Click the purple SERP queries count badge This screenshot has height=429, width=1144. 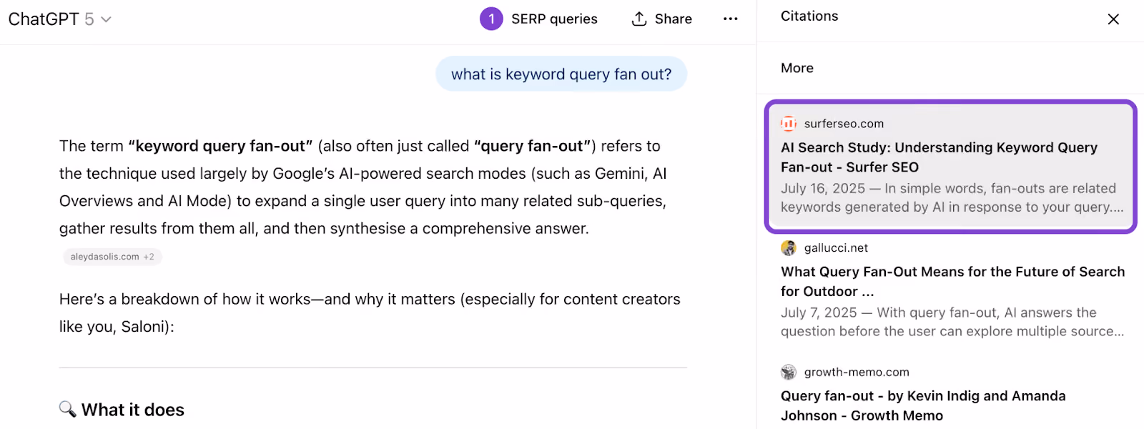pos(491,19)
